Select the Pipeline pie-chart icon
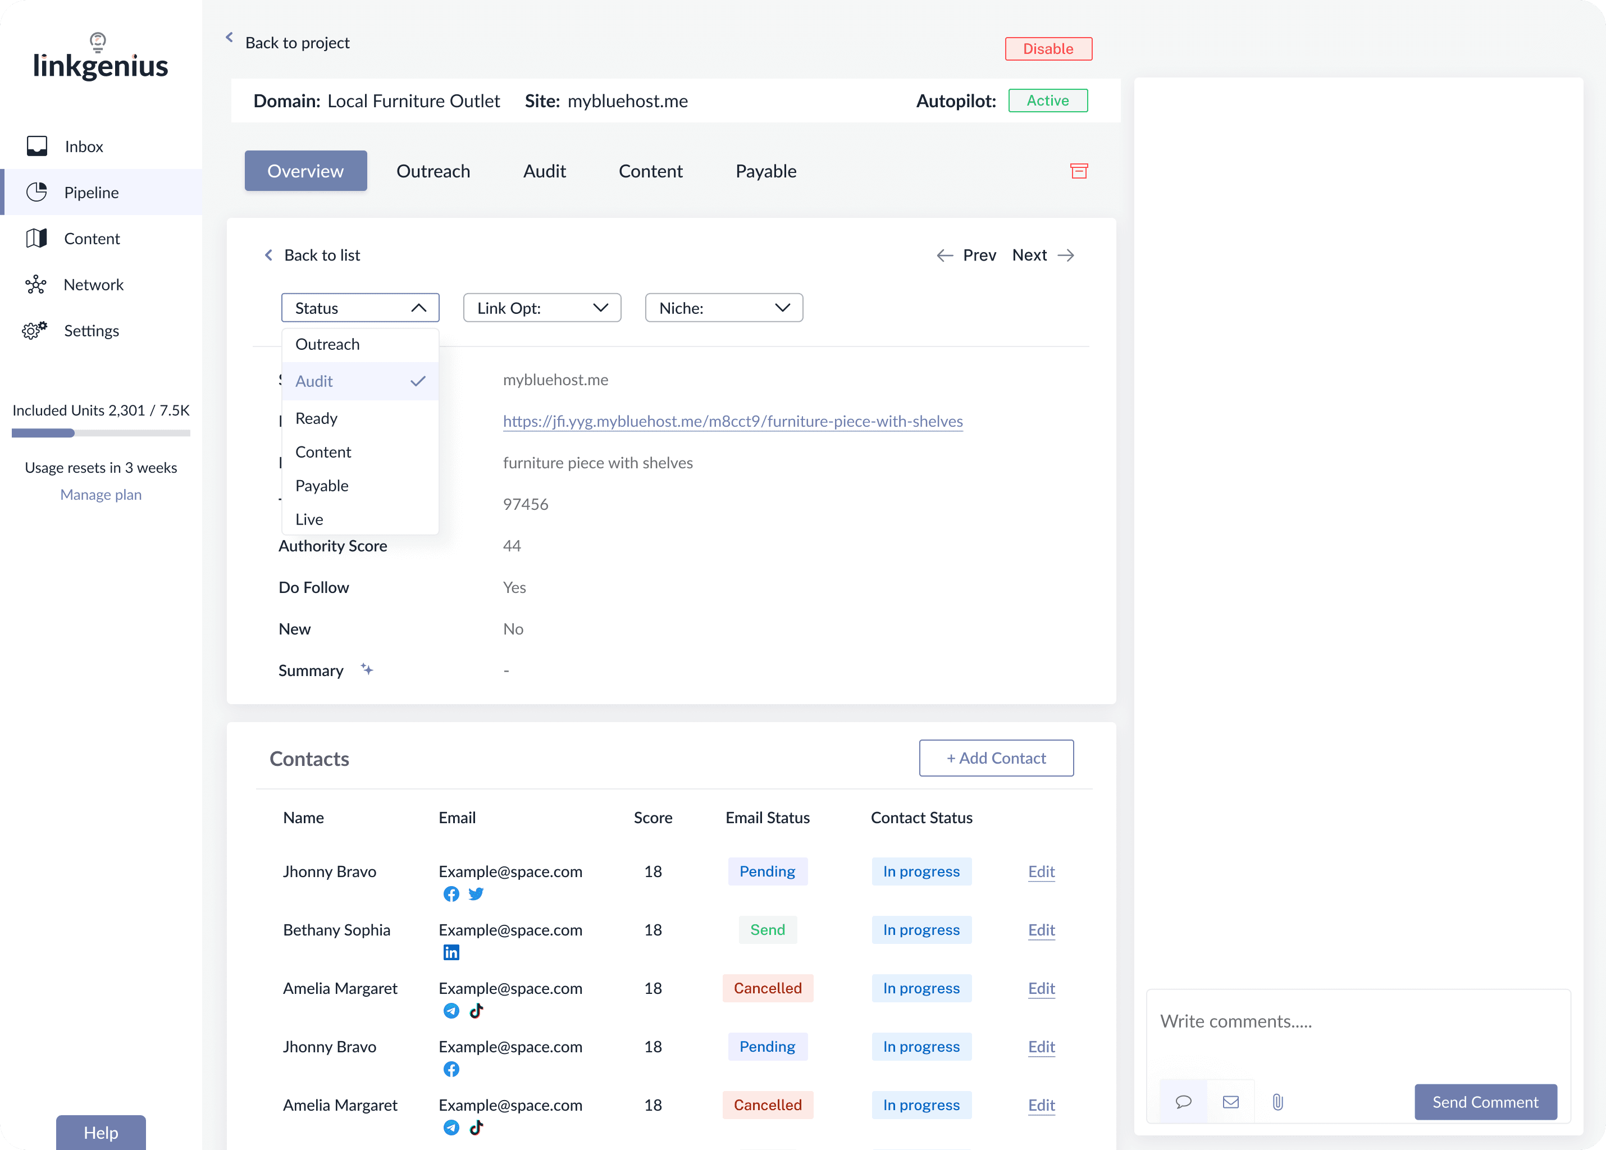This screenshot has width=1606, height=1150. (37, 192)
